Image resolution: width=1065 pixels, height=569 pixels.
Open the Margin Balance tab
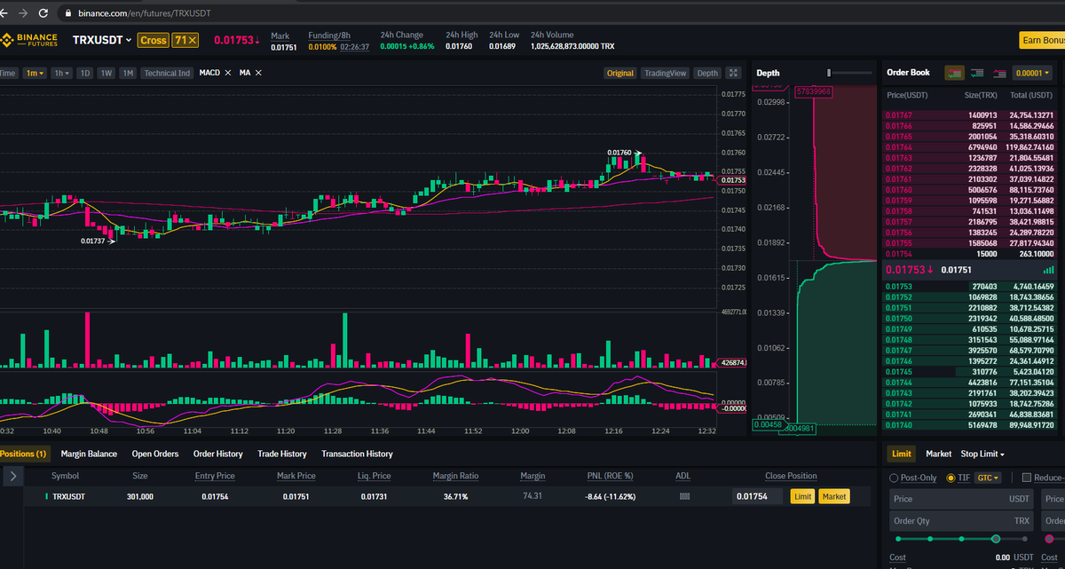(89, 454)
